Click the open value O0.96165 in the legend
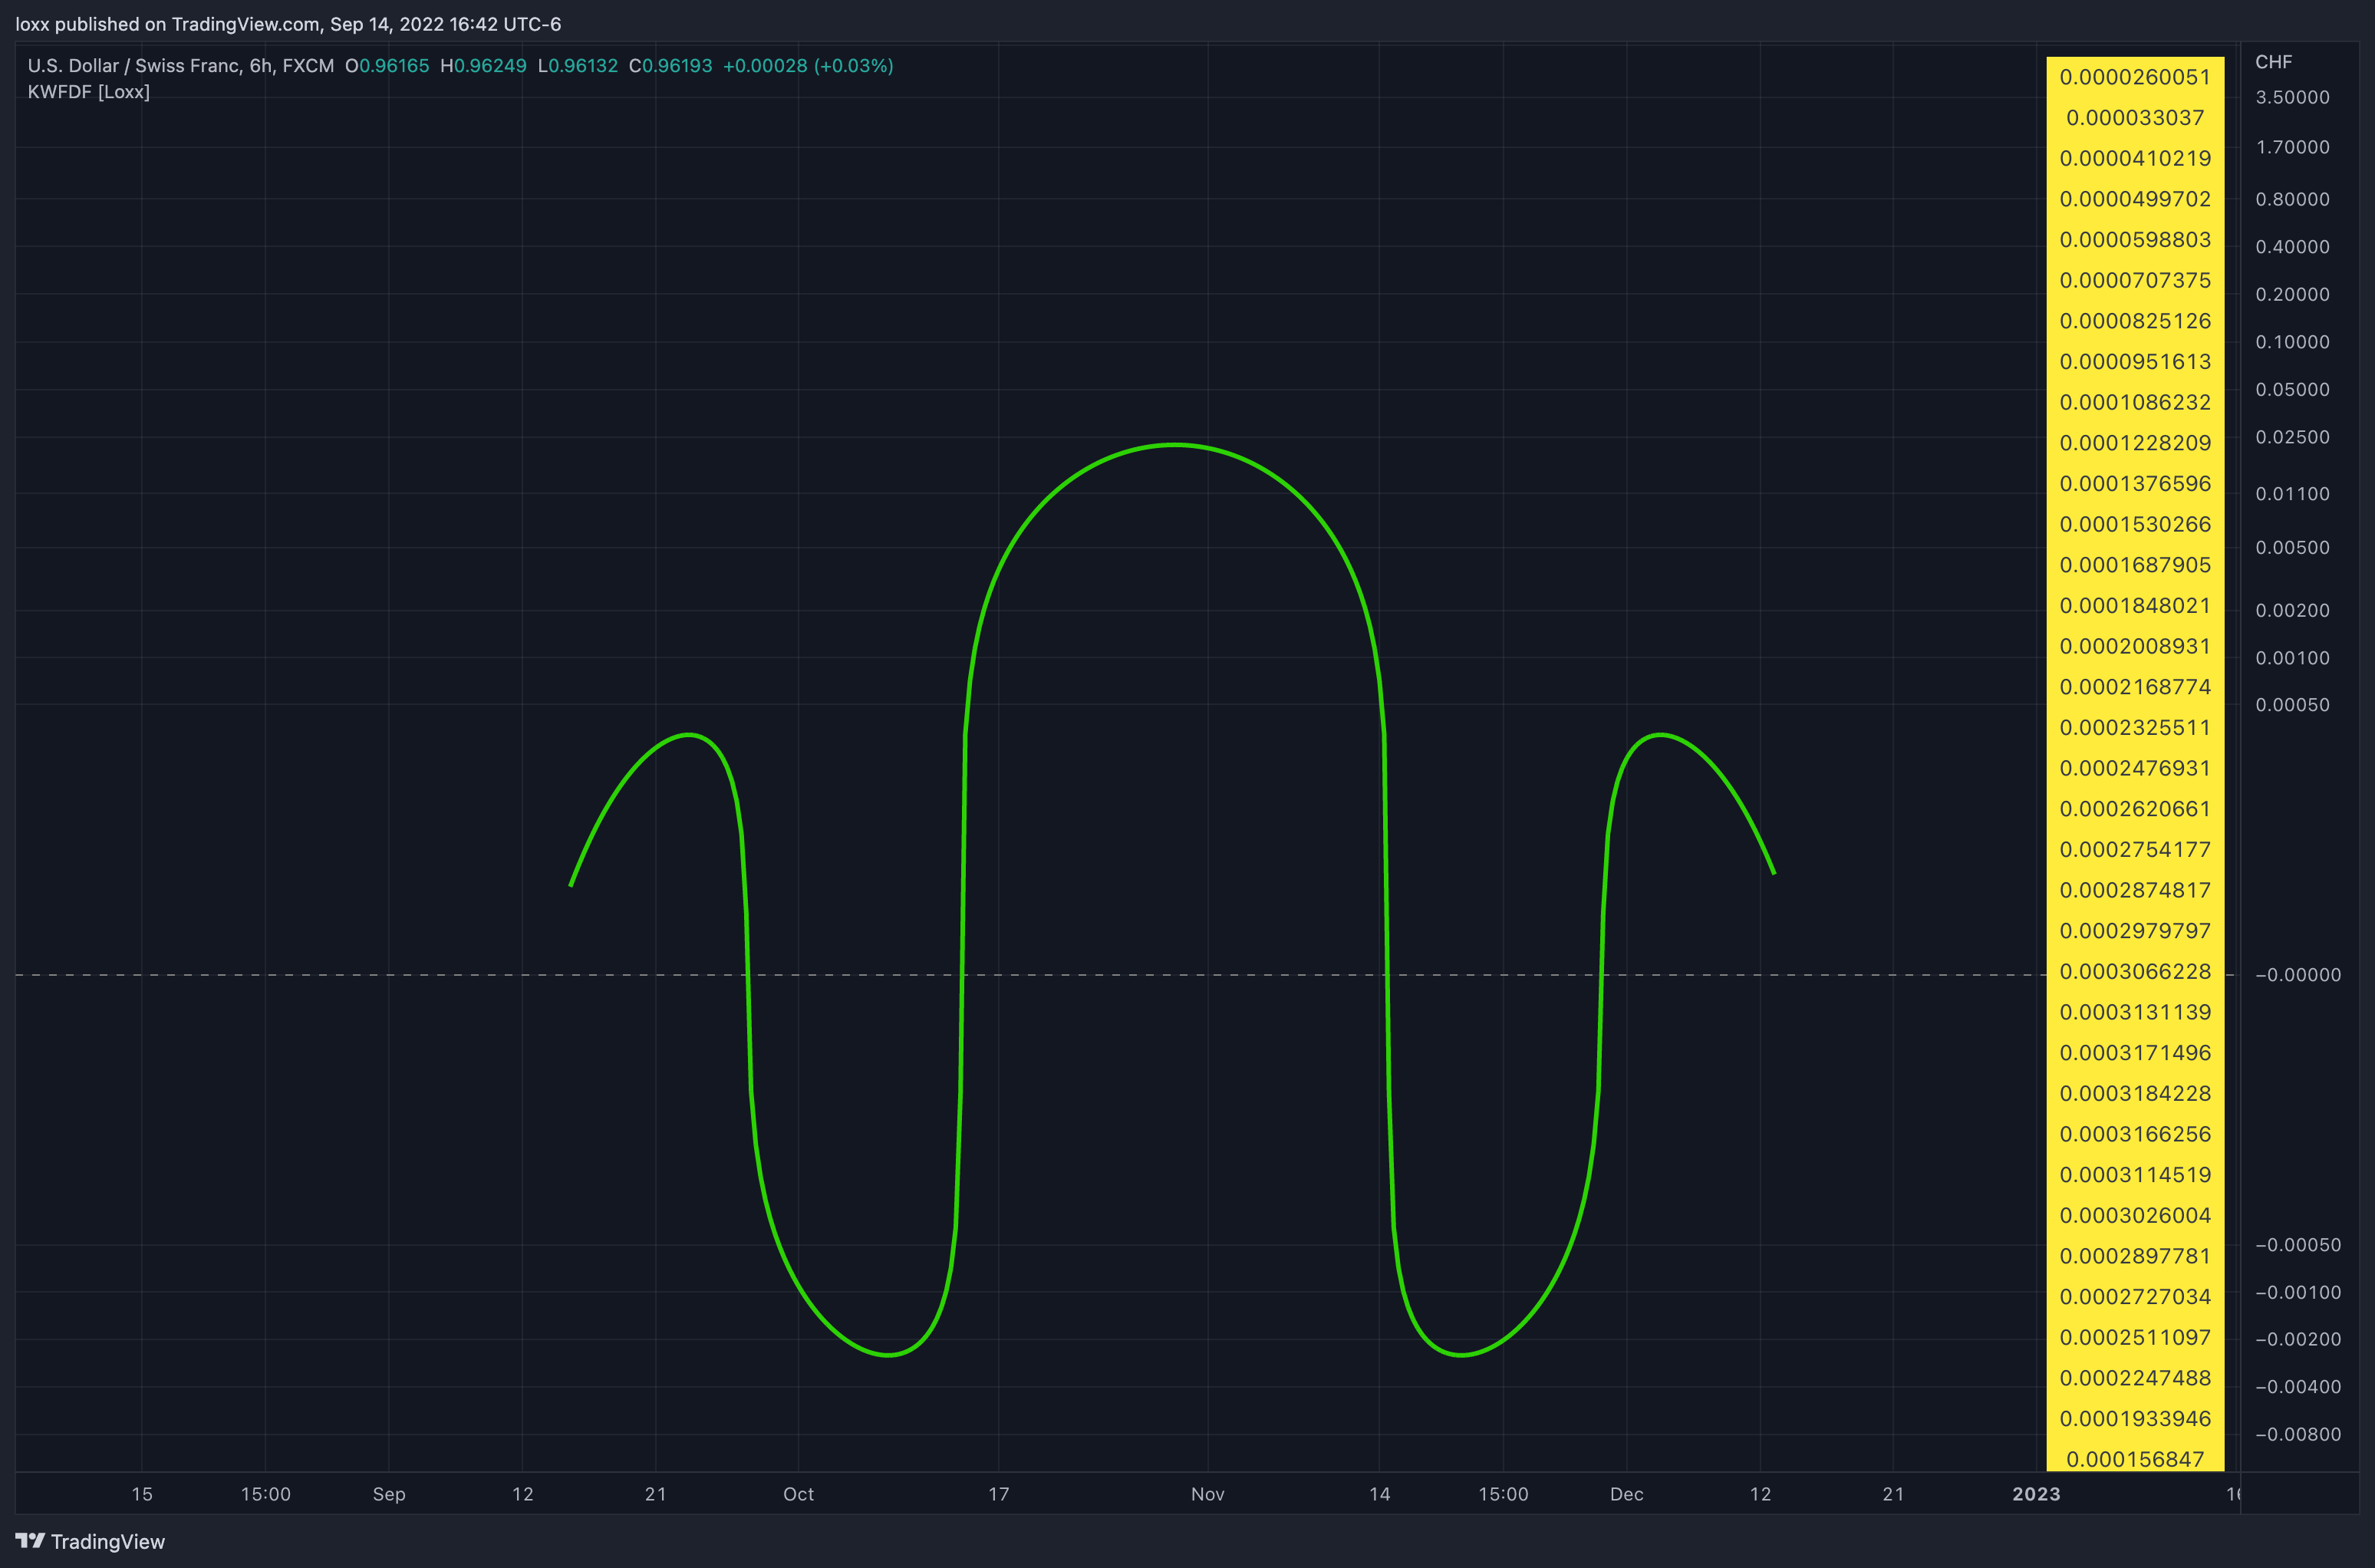 tap(387, 66)
